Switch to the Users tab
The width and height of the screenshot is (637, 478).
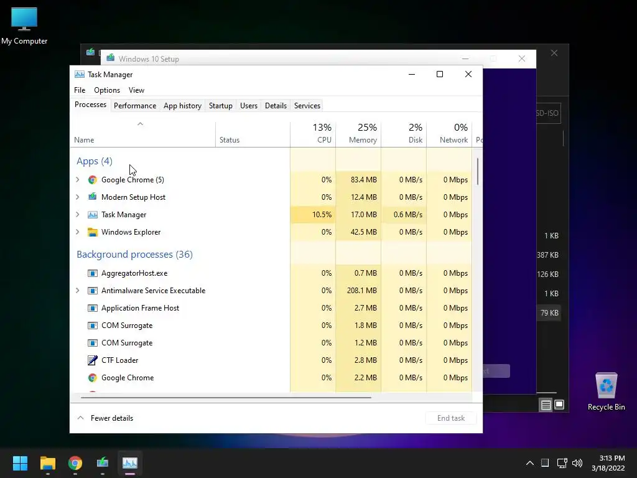pos(249,106)
